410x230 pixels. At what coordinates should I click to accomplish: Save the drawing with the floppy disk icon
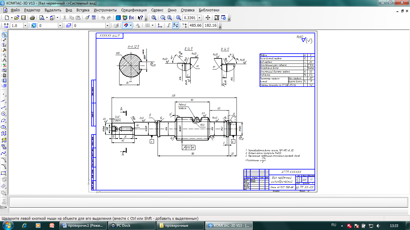point(23,18)
